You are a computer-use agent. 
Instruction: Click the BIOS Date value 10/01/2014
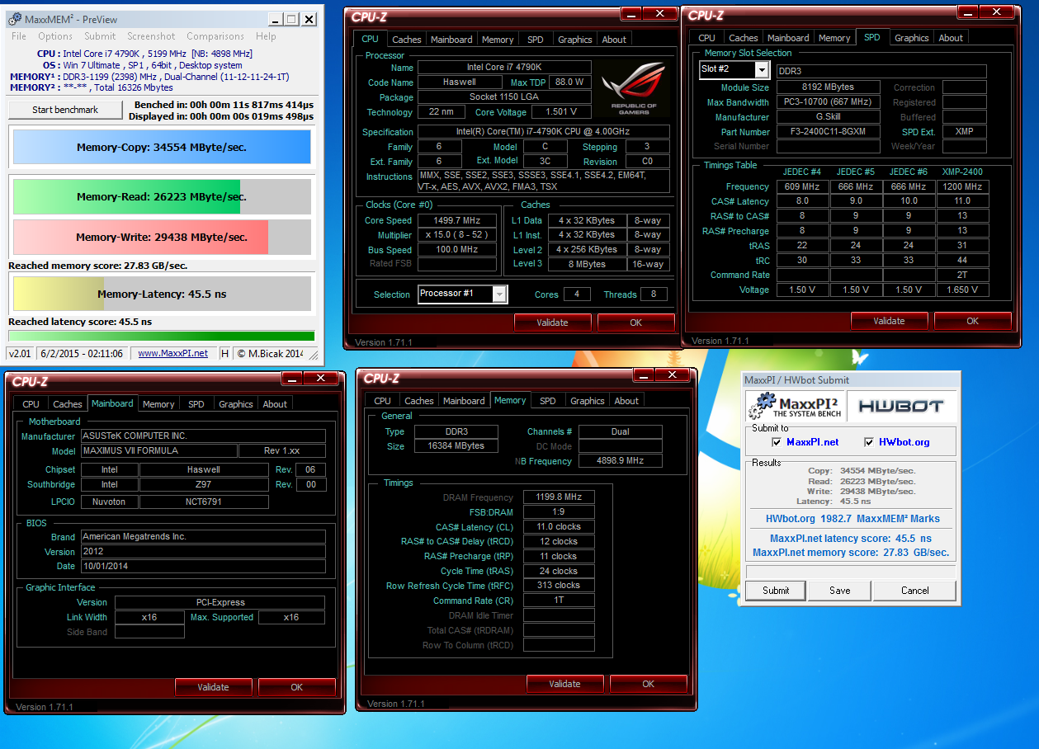[x=203, y=567]
